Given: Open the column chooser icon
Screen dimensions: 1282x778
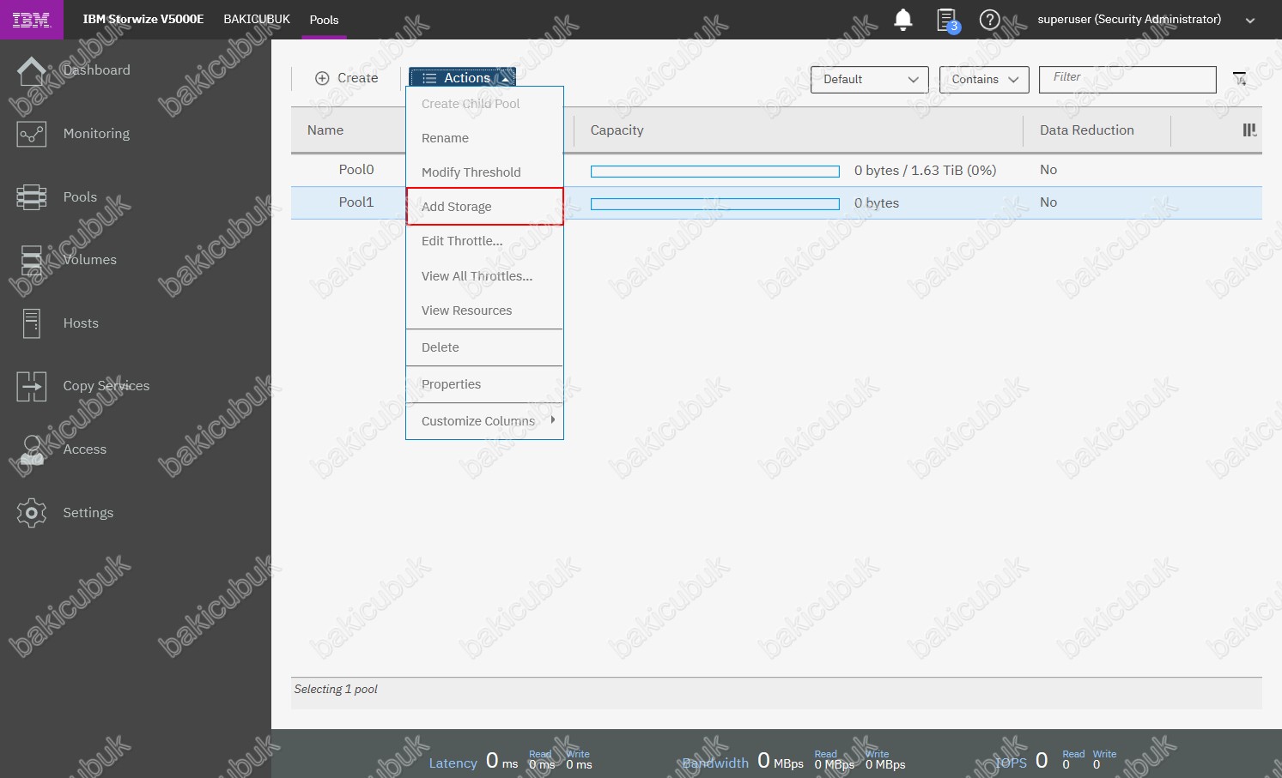Looking at the screenshot, I should 1249,130.
